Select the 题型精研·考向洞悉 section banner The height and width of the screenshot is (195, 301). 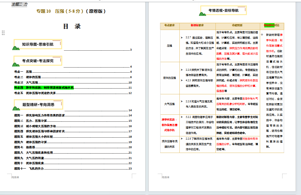point(38,105)
